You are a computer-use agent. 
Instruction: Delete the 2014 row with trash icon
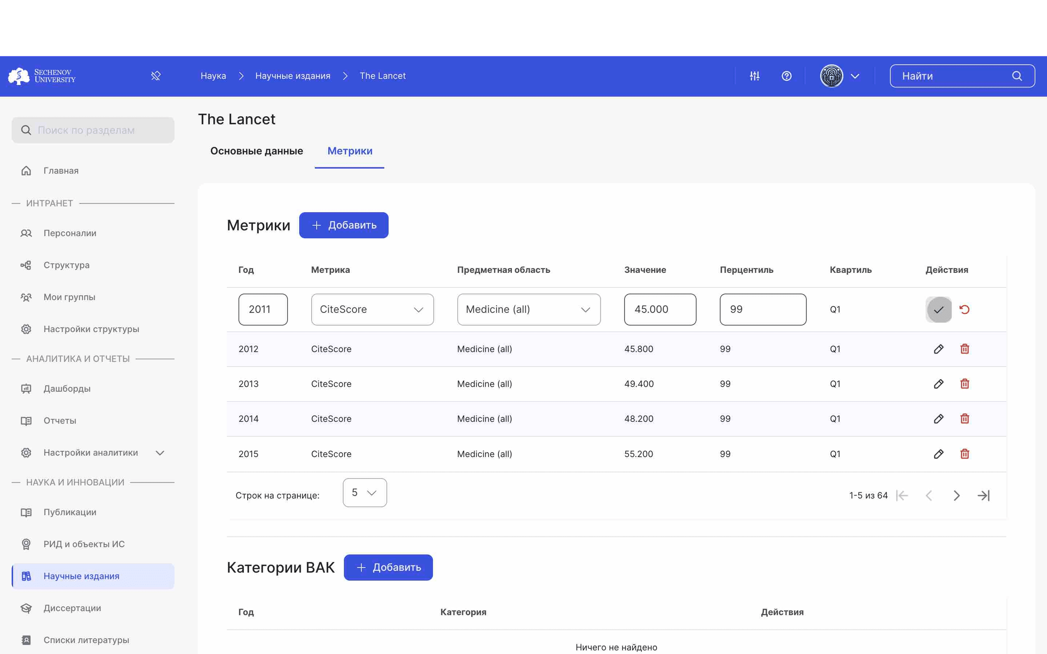point(965,419)
